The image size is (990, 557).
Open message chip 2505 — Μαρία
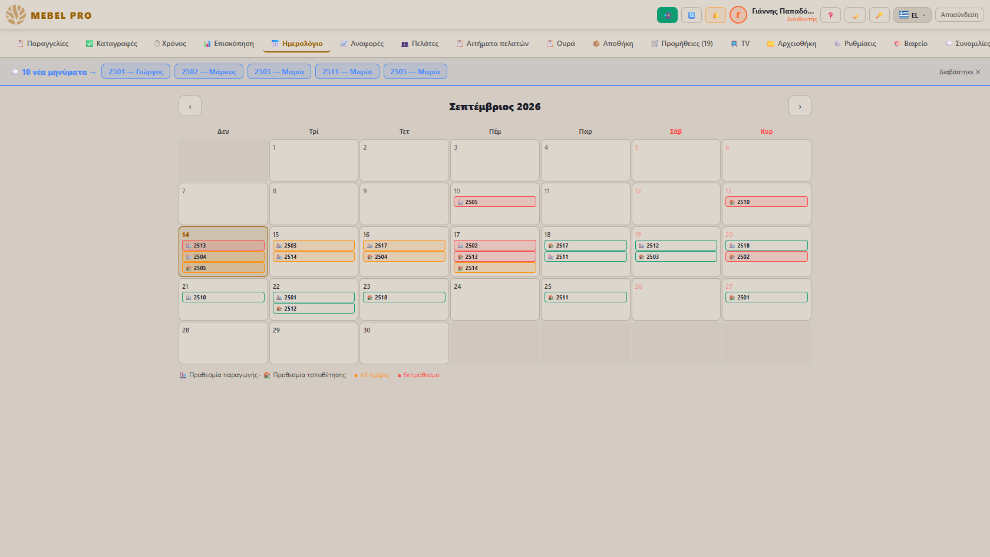(415, 71)
